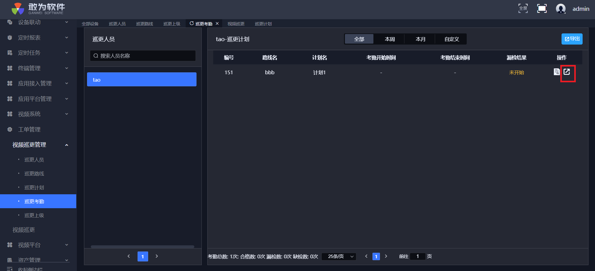This screenshot has width=595, height=271.
Task: Collapse the sidebar via 收起侧边栏 icon
Action: tap(10, 269)
